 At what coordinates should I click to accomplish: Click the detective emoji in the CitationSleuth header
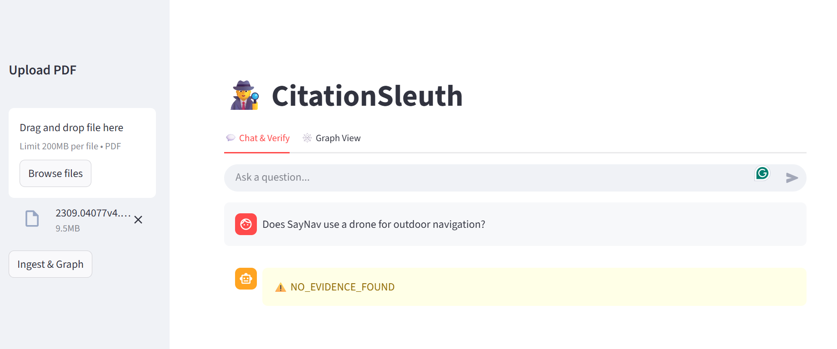click(244, 95)
